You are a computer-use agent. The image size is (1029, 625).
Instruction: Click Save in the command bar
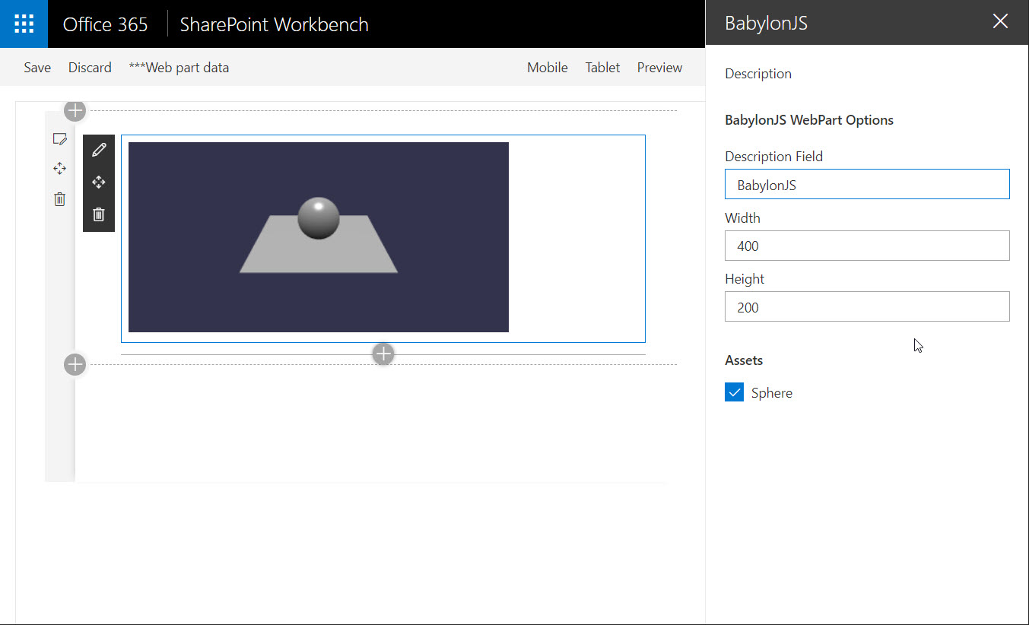tap(37, 68)
